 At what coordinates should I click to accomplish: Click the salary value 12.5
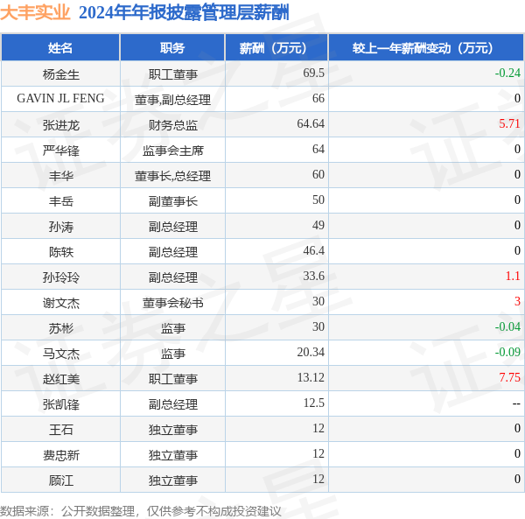(x=314, y=403)
